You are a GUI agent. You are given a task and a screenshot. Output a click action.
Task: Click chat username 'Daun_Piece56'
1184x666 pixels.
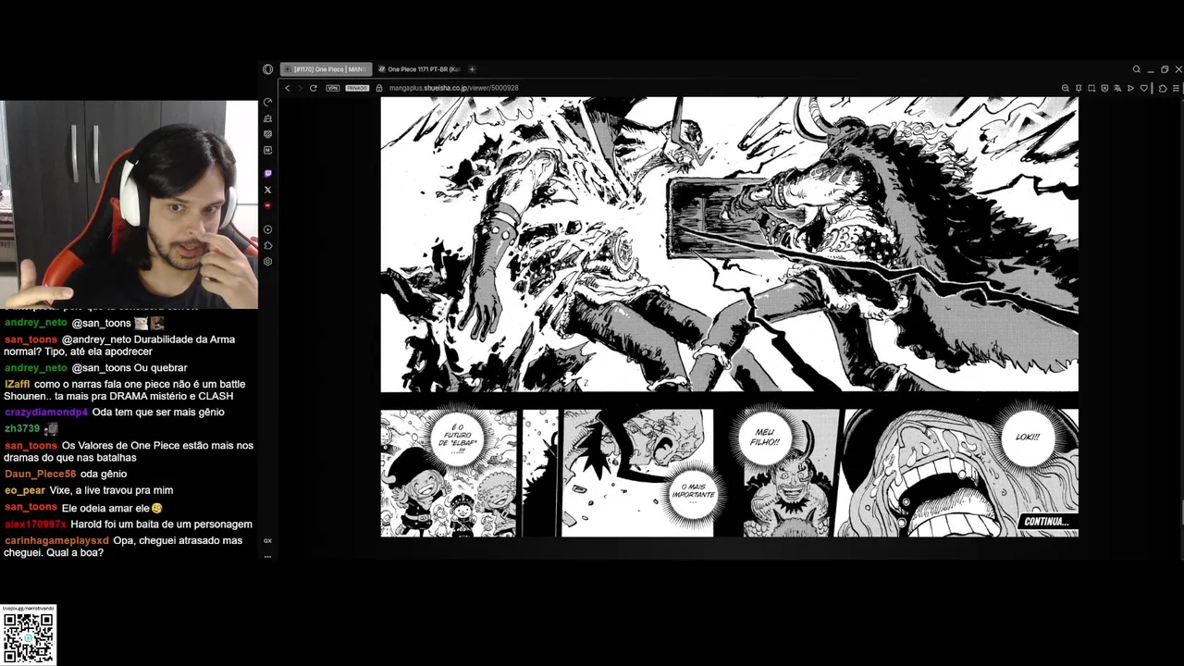point(40,475)
